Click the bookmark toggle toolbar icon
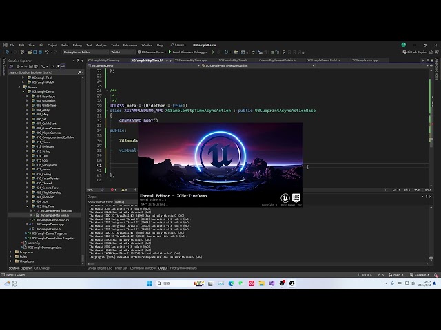The width and height of the screenshot is (441, 330). (x=284, y=52)
